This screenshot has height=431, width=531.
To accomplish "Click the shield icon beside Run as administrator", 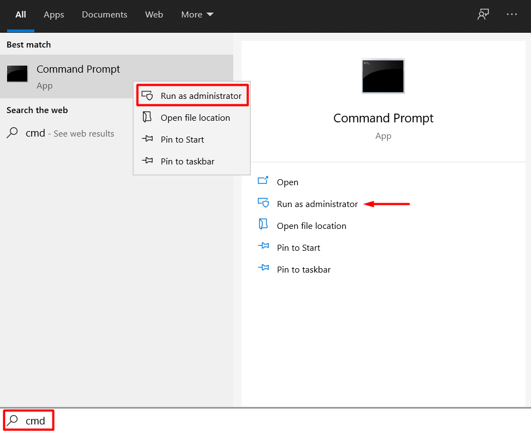I will [264, 203].
